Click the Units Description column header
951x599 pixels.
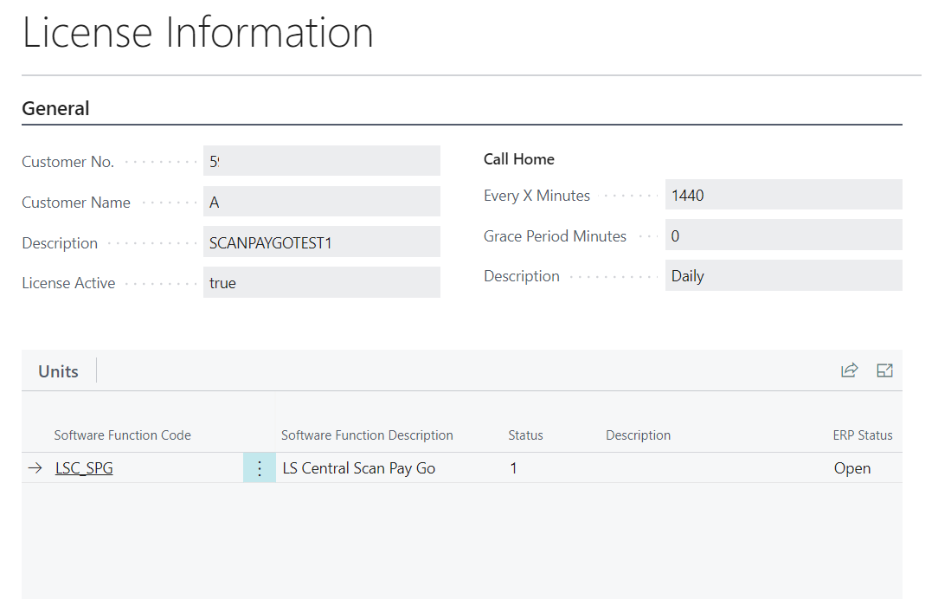point(638,435)
